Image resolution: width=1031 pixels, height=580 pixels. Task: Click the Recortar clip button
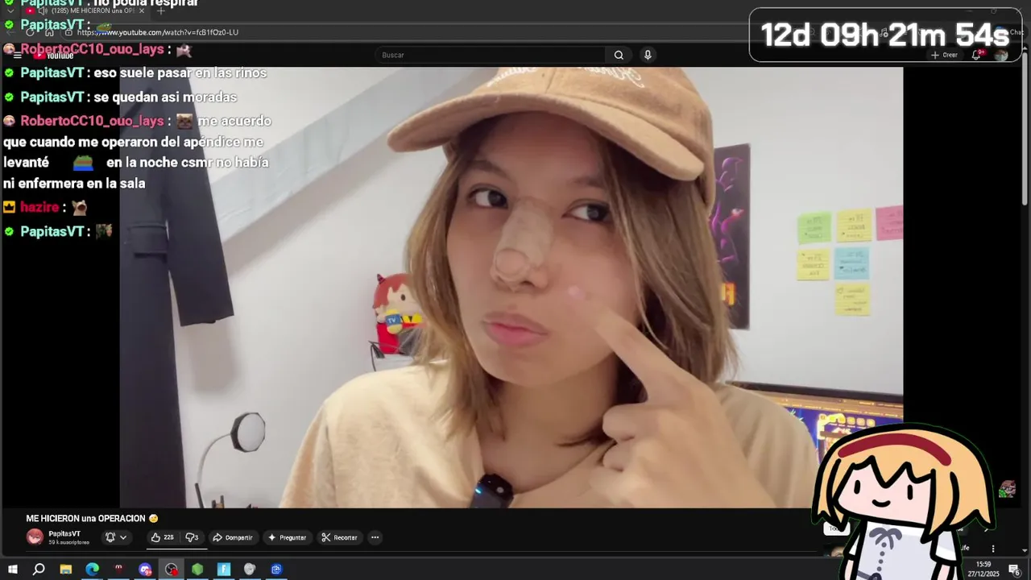[x=339, y=537]
